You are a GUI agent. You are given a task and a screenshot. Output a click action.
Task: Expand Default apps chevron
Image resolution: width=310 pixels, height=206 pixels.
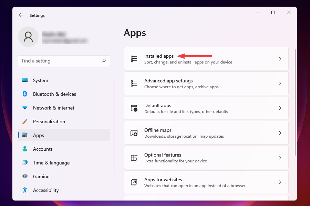click(x=280, y=108)
